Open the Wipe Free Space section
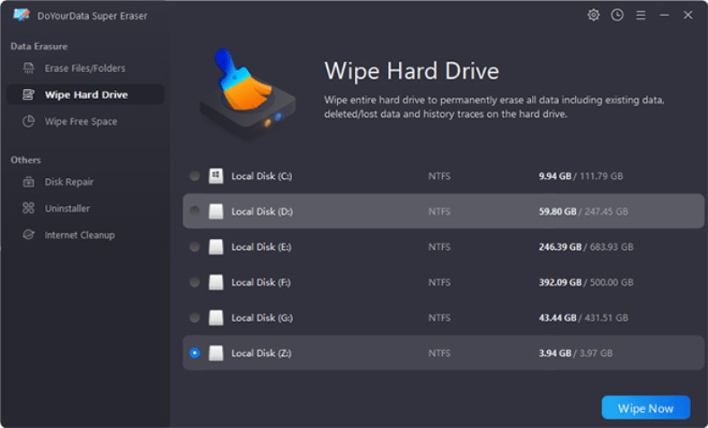 tap(80, 121)
